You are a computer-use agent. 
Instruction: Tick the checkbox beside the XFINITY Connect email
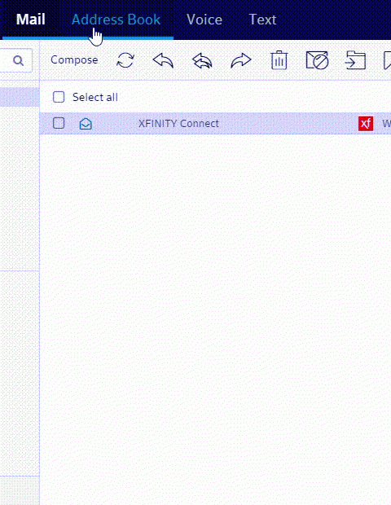pos(59,123)
